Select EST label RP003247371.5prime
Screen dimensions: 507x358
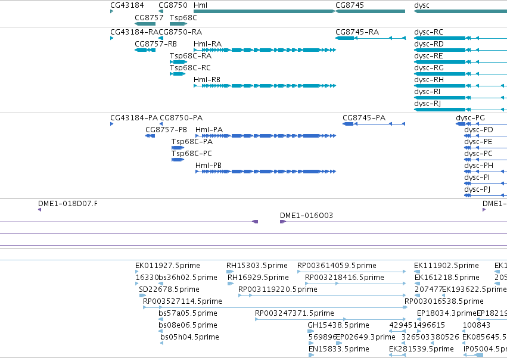[x=294, y=313]
